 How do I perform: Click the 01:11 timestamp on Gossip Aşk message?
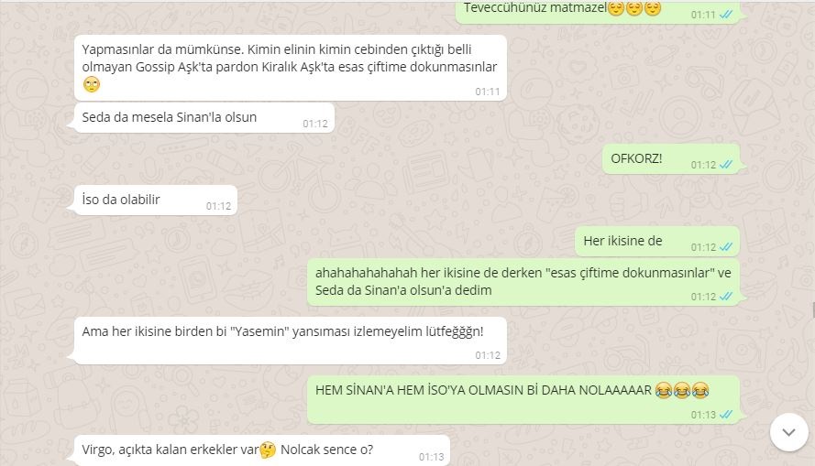[488, 92]
